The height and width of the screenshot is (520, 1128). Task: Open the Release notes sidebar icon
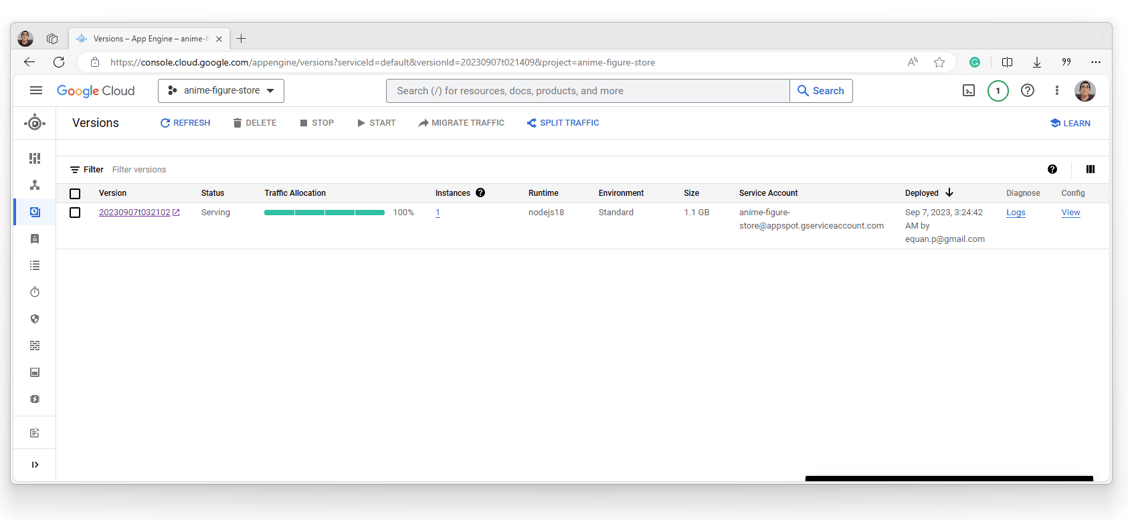35,433
